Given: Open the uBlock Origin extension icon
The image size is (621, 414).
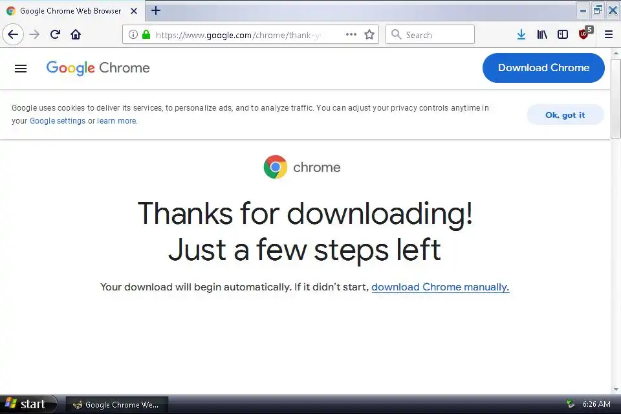Looking at the screenshot, I should [585, 33].
